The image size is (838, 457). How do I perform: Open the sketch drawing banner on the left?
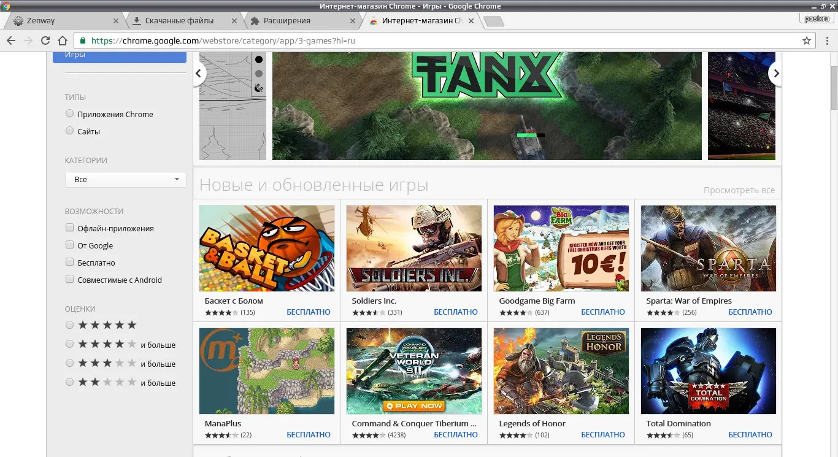[x=233, y=106]
